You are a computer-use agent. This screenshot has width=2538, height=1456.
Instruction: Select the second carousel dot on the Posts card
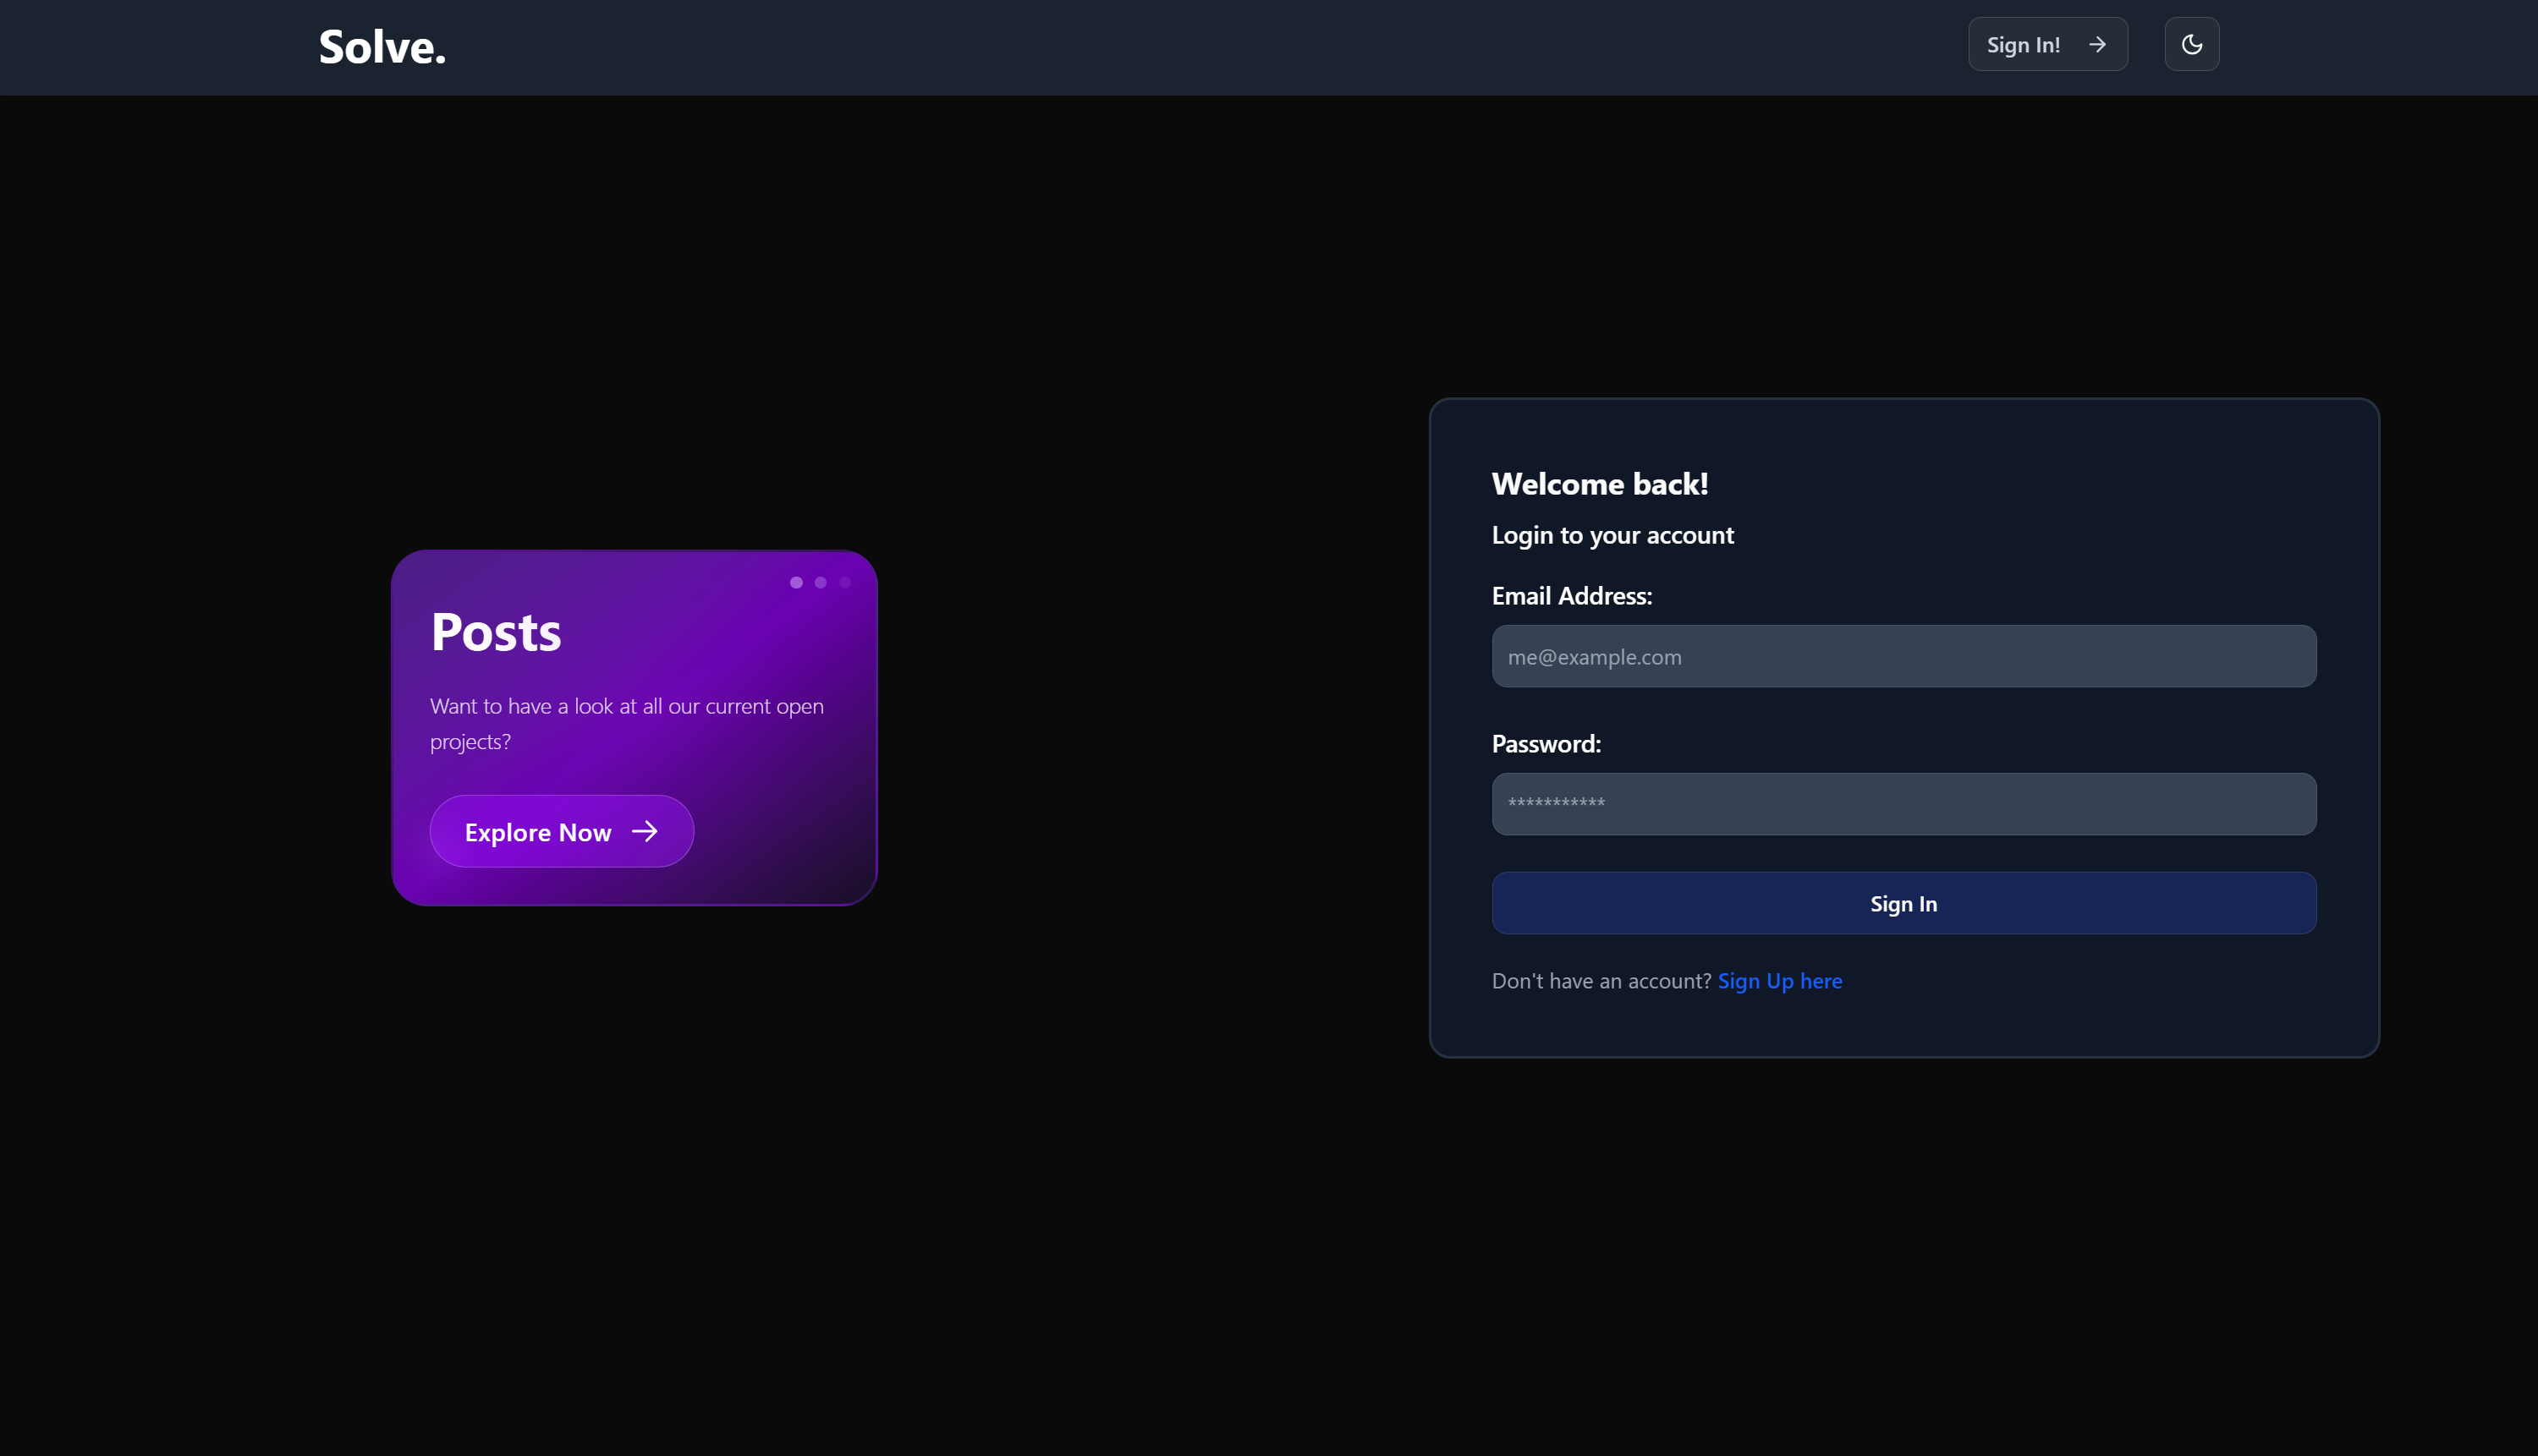point(821,582)
